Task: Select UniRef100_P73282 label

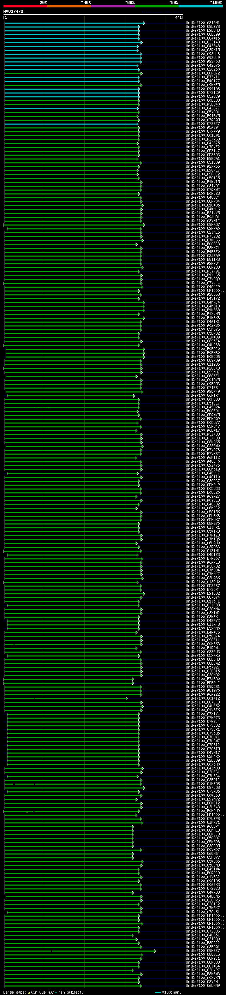Action: (203, 236)
